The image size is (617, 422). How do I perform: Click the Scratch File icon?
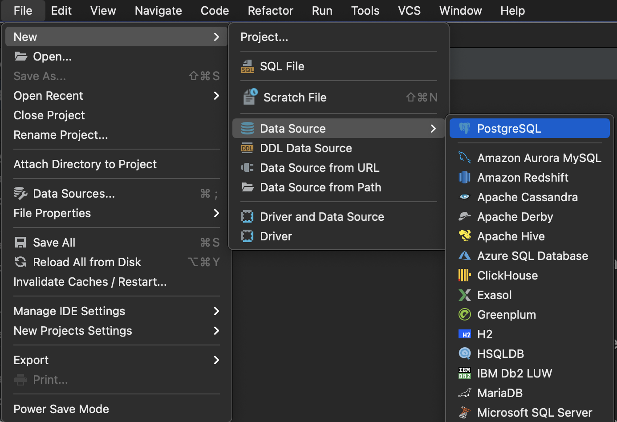(250, 97)
